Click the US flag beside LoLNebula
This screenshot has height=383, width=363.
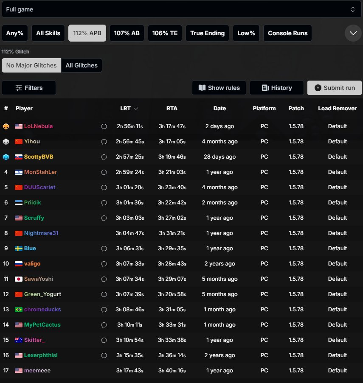point(19,126)
